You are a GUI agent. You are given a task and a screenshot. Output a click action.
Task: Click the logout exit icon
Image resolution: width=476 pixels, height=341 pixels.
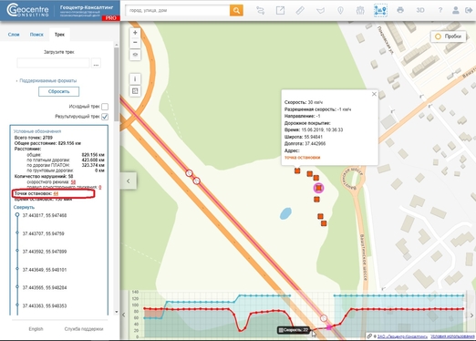[469, 10]
